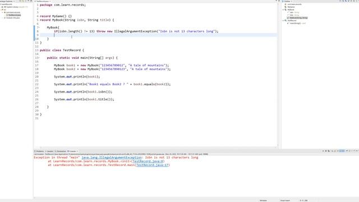359x202 pixels.
Task: Select the LearnRecords project in Package Explorer
Action: click(7, 4)
